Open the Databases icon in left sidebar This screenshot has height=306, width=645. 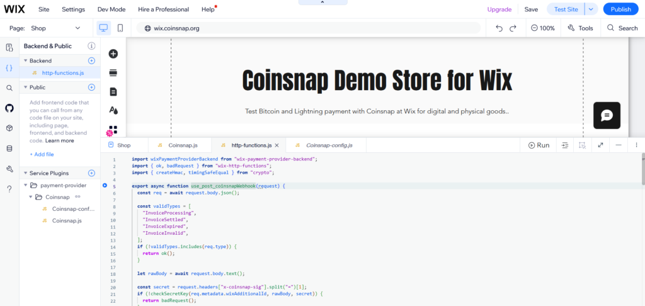pos(9,149)
